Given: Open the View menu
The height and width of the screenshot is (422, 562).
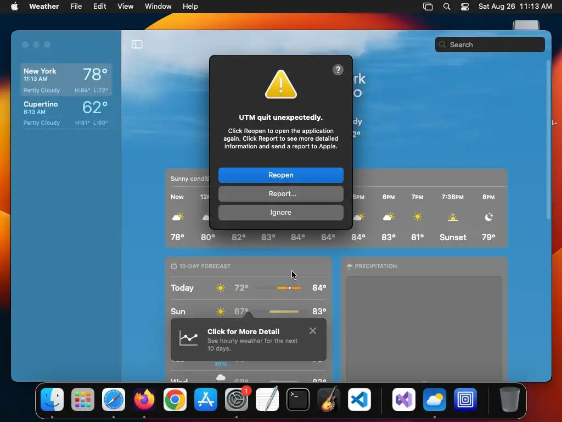Looking at the screenshot, I should coord(126,6).
